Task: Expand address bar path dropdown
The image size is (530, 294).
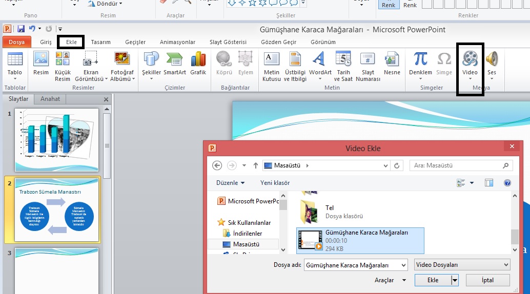Action: (x=385, y=165)
